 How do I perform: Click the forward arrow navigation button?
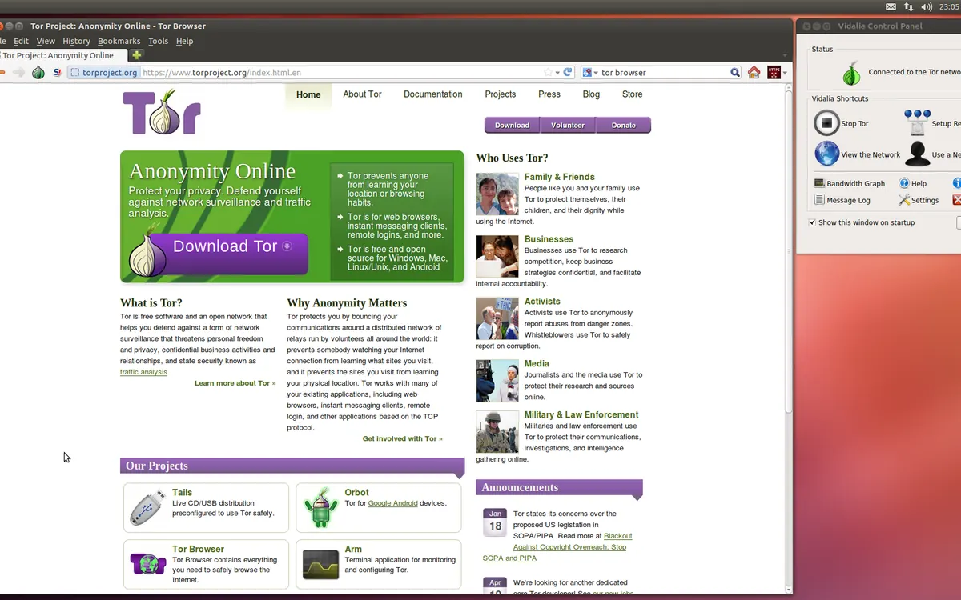point(18,72)
